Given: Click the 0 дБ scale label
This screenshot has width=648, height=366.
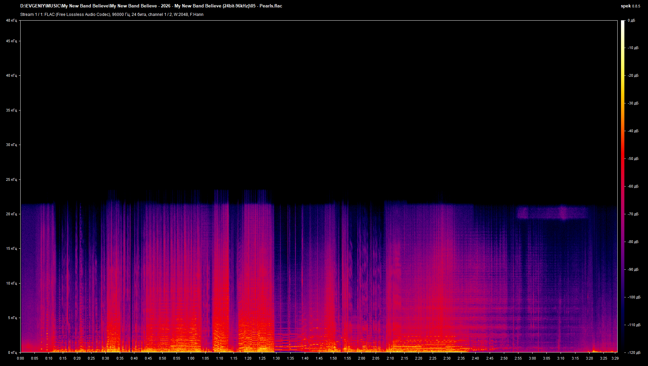Looking at the screenshot, I should tap(631, 21).
